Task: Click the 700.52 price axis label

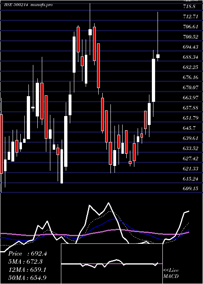Action: click(190, 37)
